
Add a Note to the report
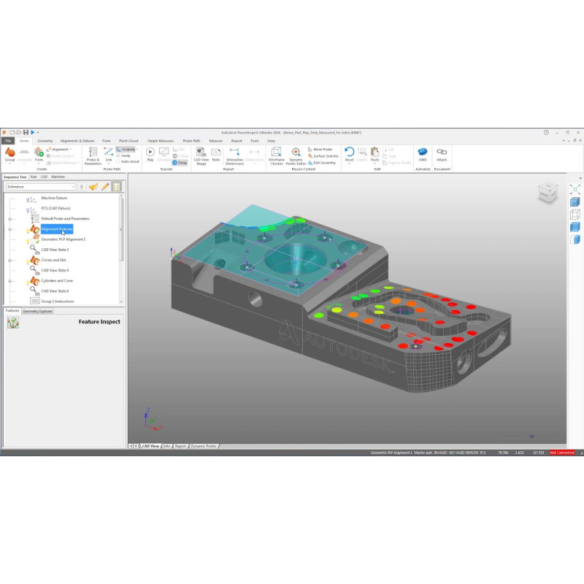click(x=216, y=155)
